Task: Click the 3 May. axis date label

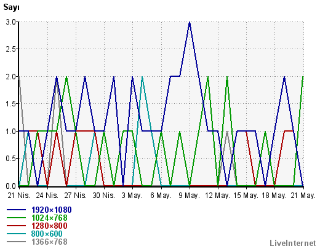Action: tap(132, 196)
